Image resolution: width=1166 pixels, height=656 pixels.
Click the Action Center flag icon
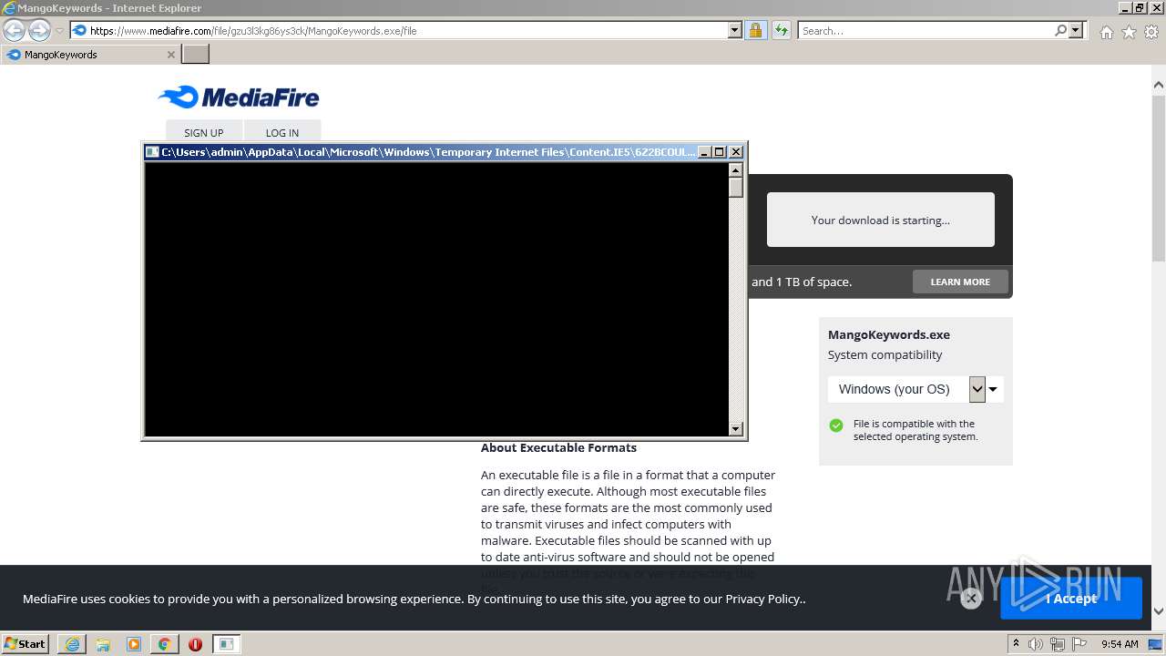pos(1078,644)
